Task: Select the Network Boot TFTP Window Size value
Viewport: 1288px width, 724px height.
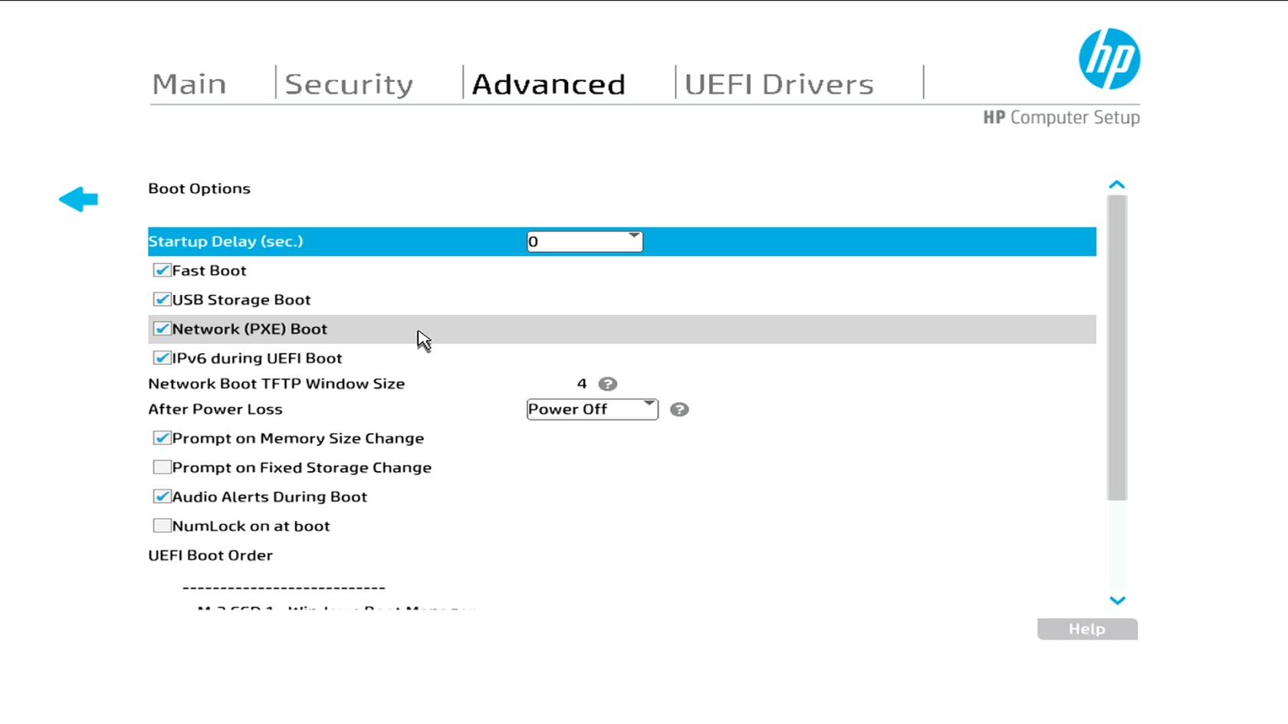Action: (x=582, y=384)
